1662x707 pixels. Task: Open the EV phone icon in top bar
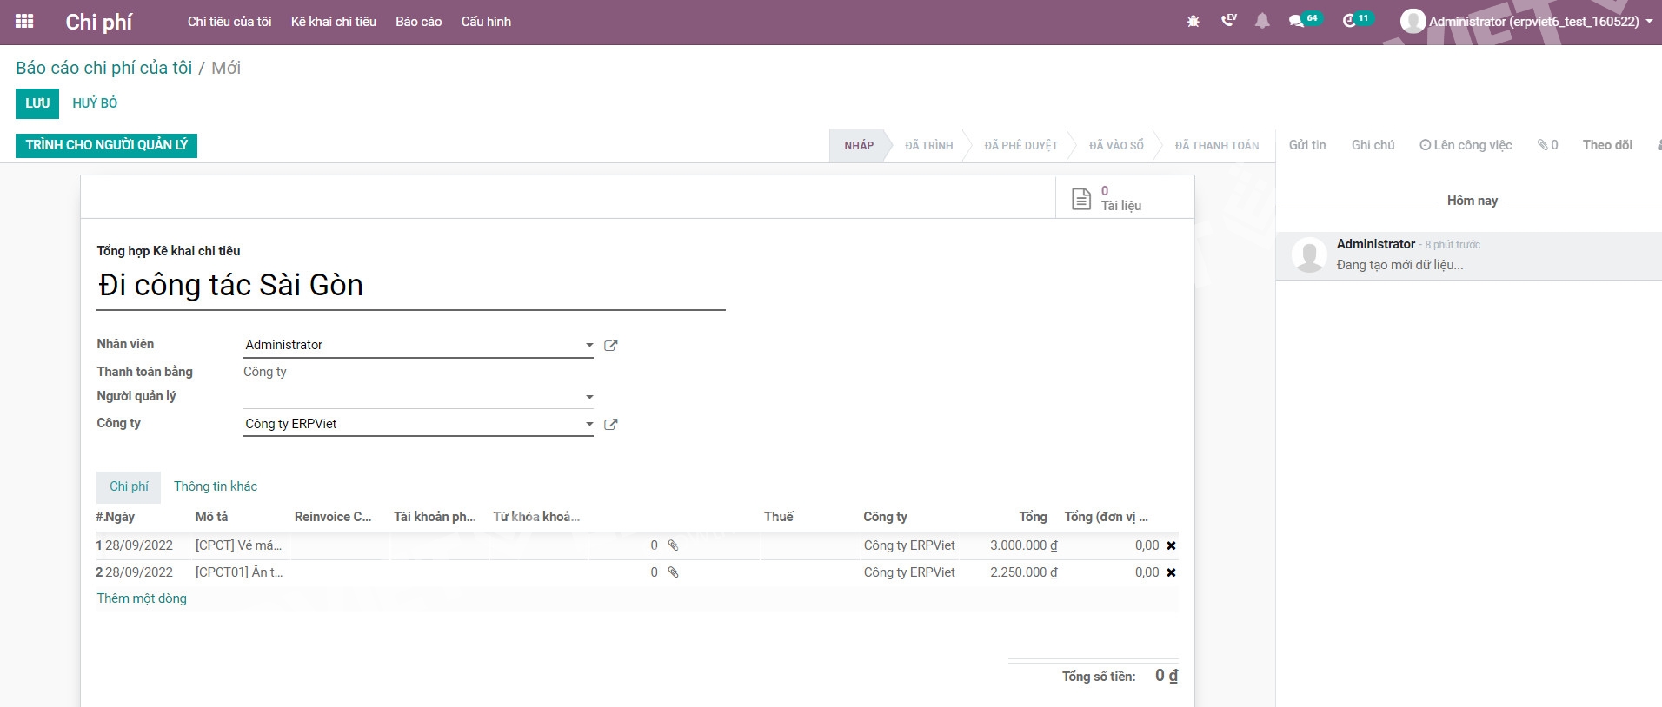click(1228, 20)
